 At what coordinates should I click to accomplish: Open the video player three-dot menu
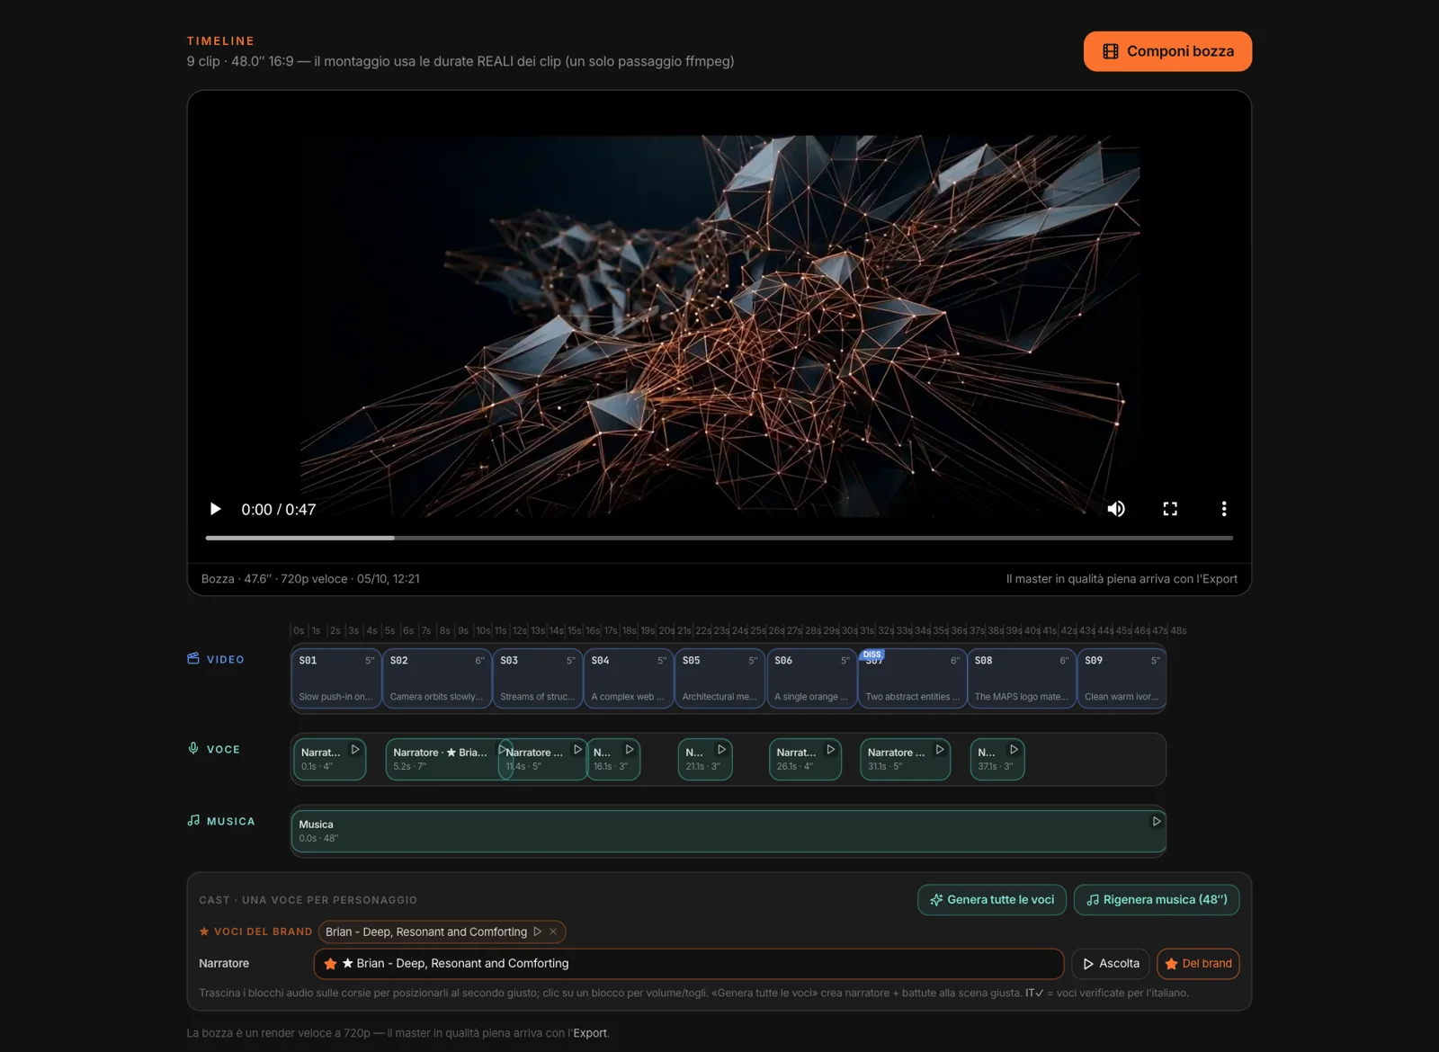tap(1224, 509)
